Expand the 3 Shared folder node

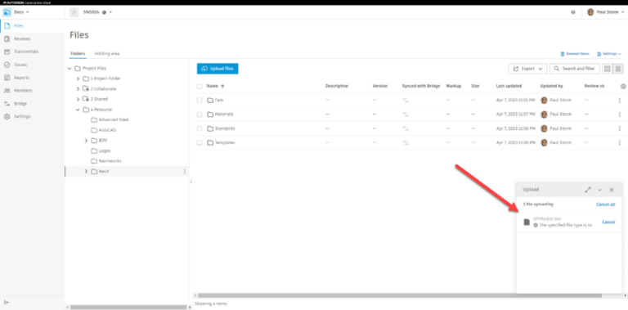click(78, 99)
